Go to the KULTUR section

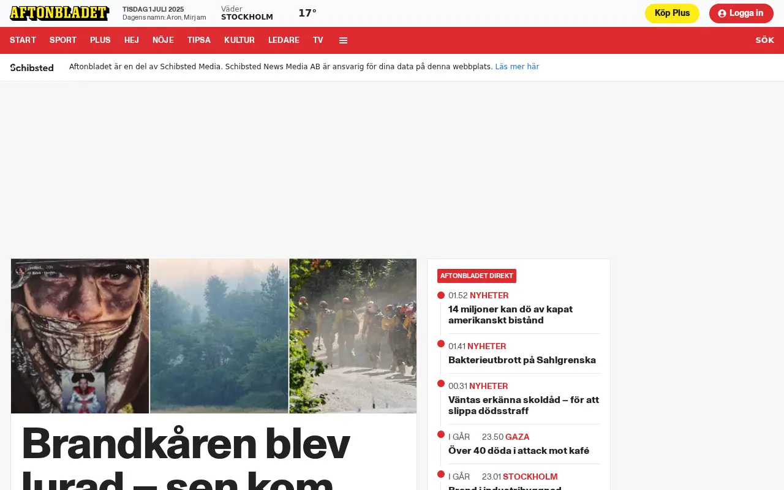(239, 40)
